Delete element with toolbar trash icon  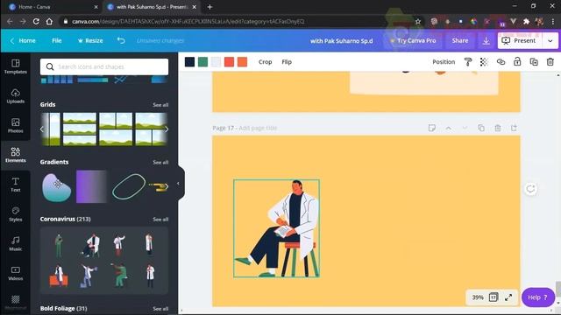(x=550, y=62)
